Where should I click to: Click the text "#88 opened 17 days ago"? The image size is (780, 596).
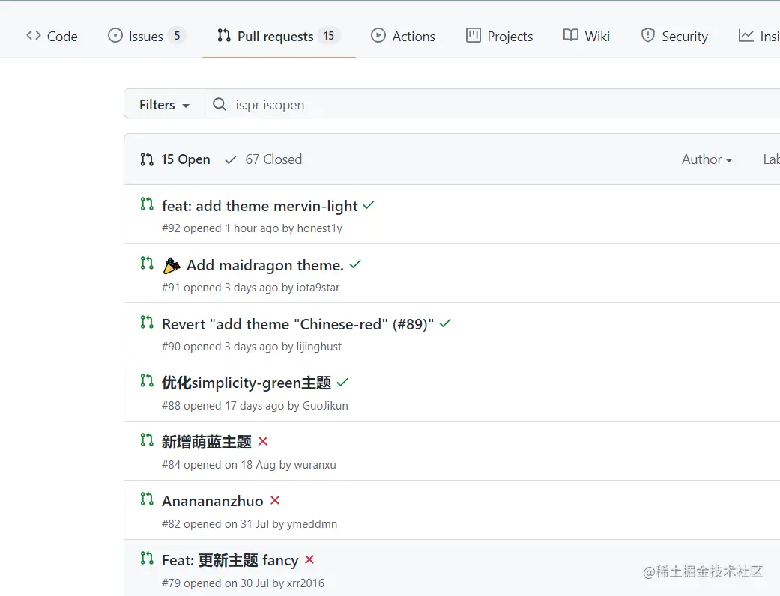point(223,406)
